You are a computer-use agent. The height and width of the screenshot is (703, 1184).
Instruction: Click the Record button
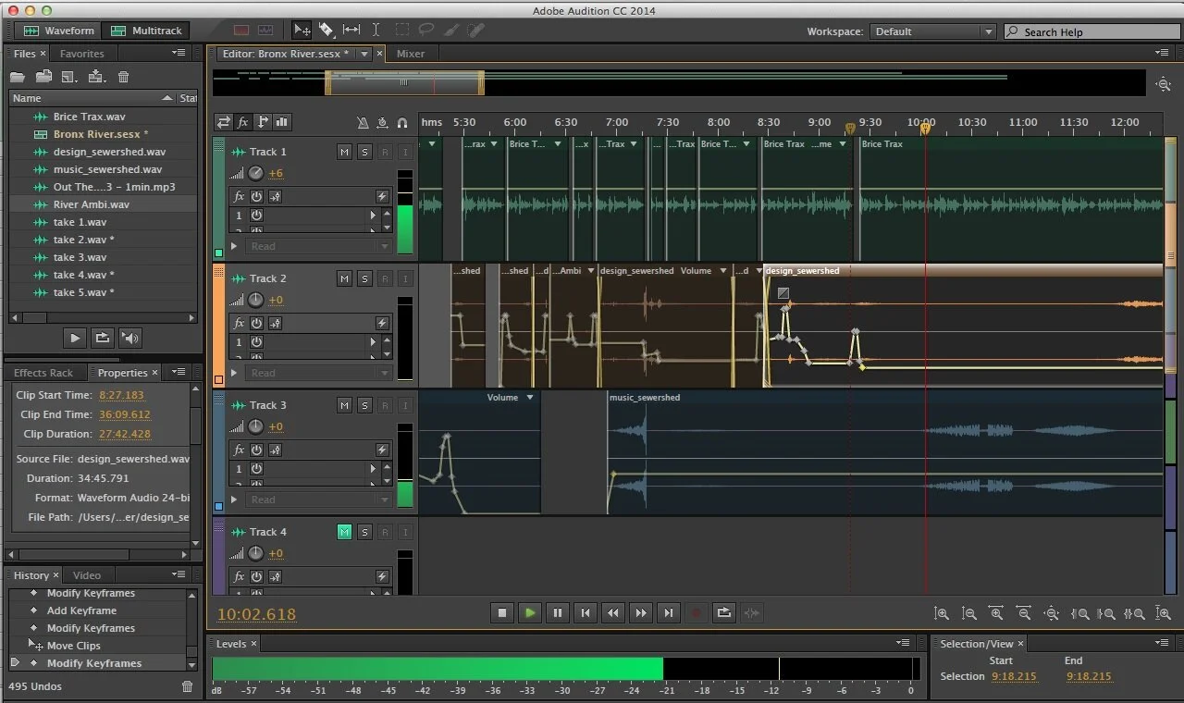point(697,612)
